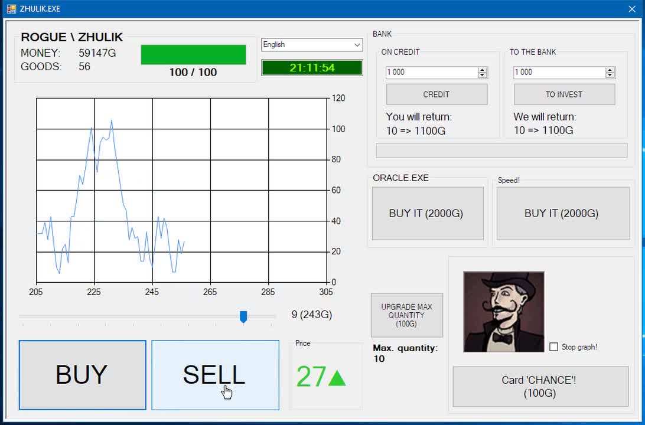This screenshot has height=425, width=645.
Task: Click the ON CREDIT amount input field
Action: [431, 72]
